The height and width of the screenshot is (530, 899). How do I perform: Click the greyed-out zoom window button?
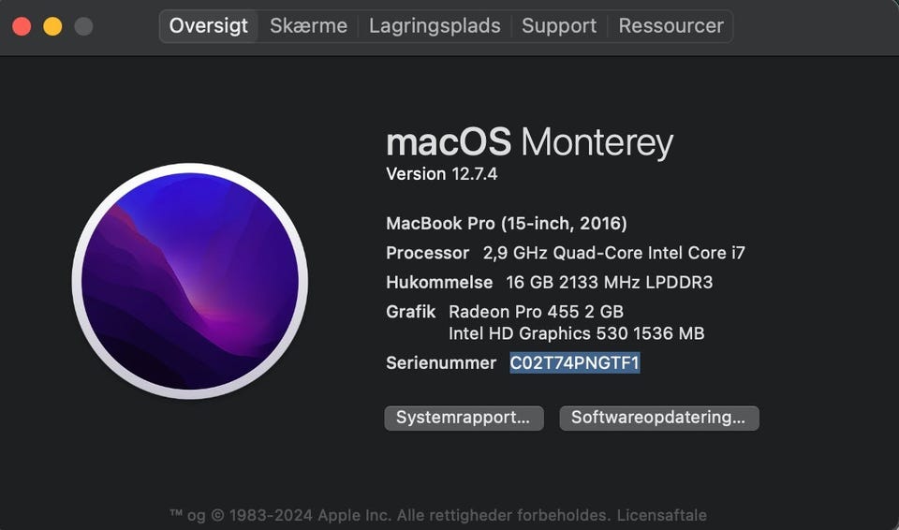click(x=83, y=26)
